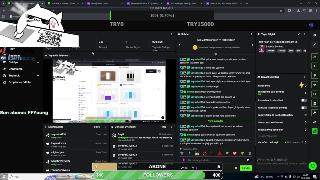Select the lightning bolt sidebar icon
Image resolution: width=320 pixels, height=180 pixels.
(314, 66)
